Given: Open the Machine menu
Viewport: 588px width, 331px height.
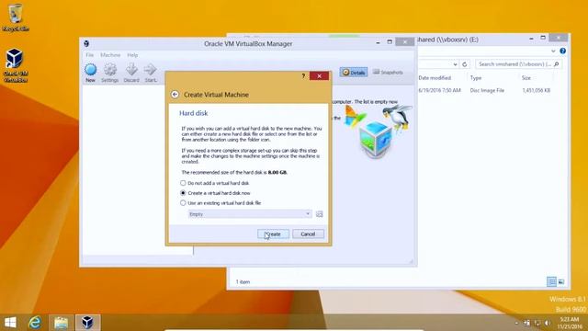Looking at the screenshot, I should point(110,55).
